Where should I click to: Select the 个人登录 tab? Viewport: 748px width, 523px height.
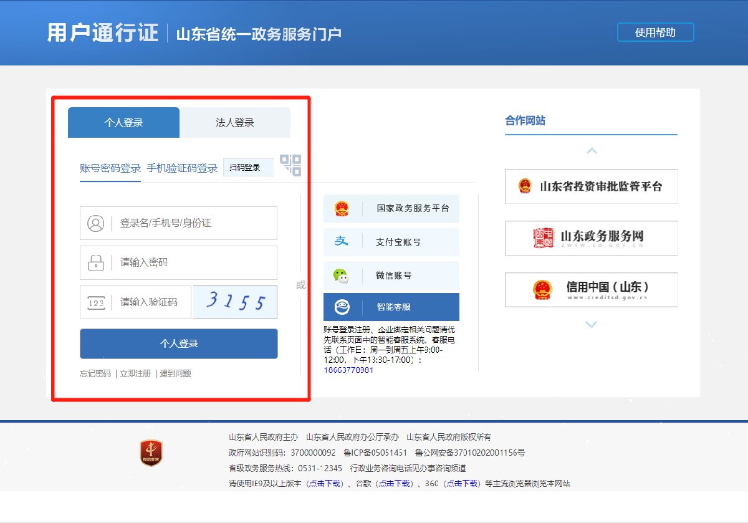point(123,123)
